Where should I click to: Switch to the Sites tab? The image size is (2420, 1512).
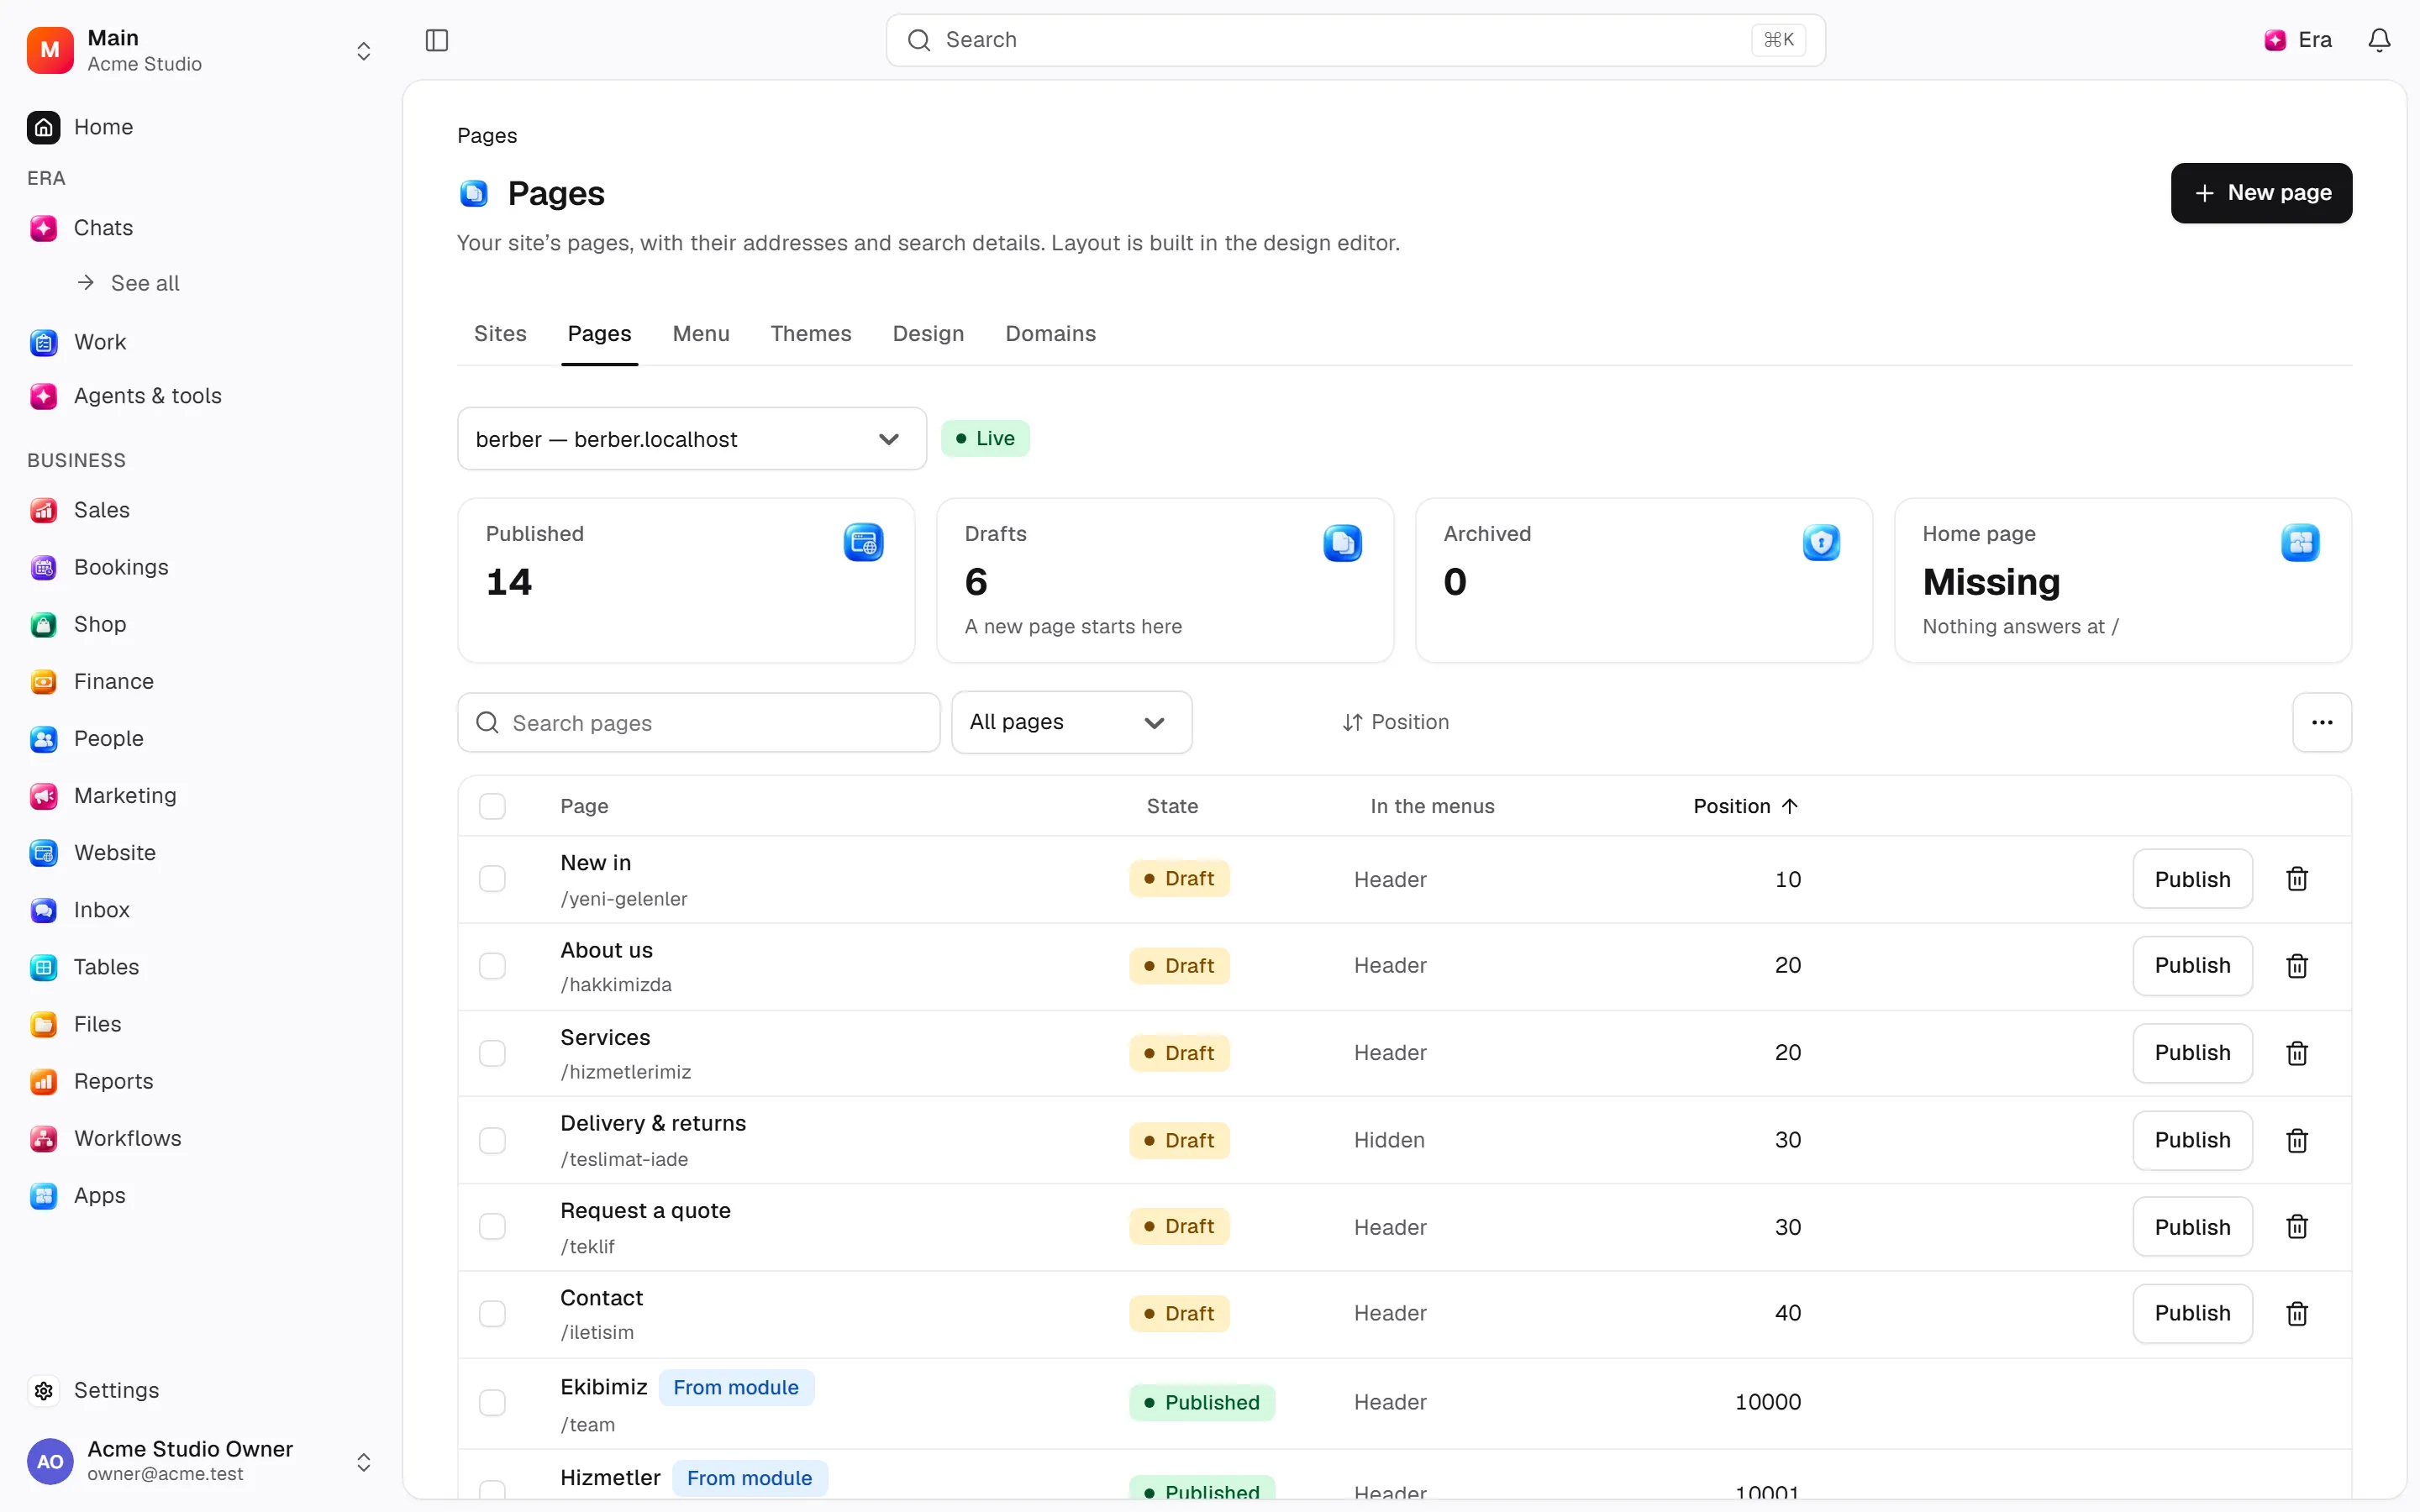point(500,334)
